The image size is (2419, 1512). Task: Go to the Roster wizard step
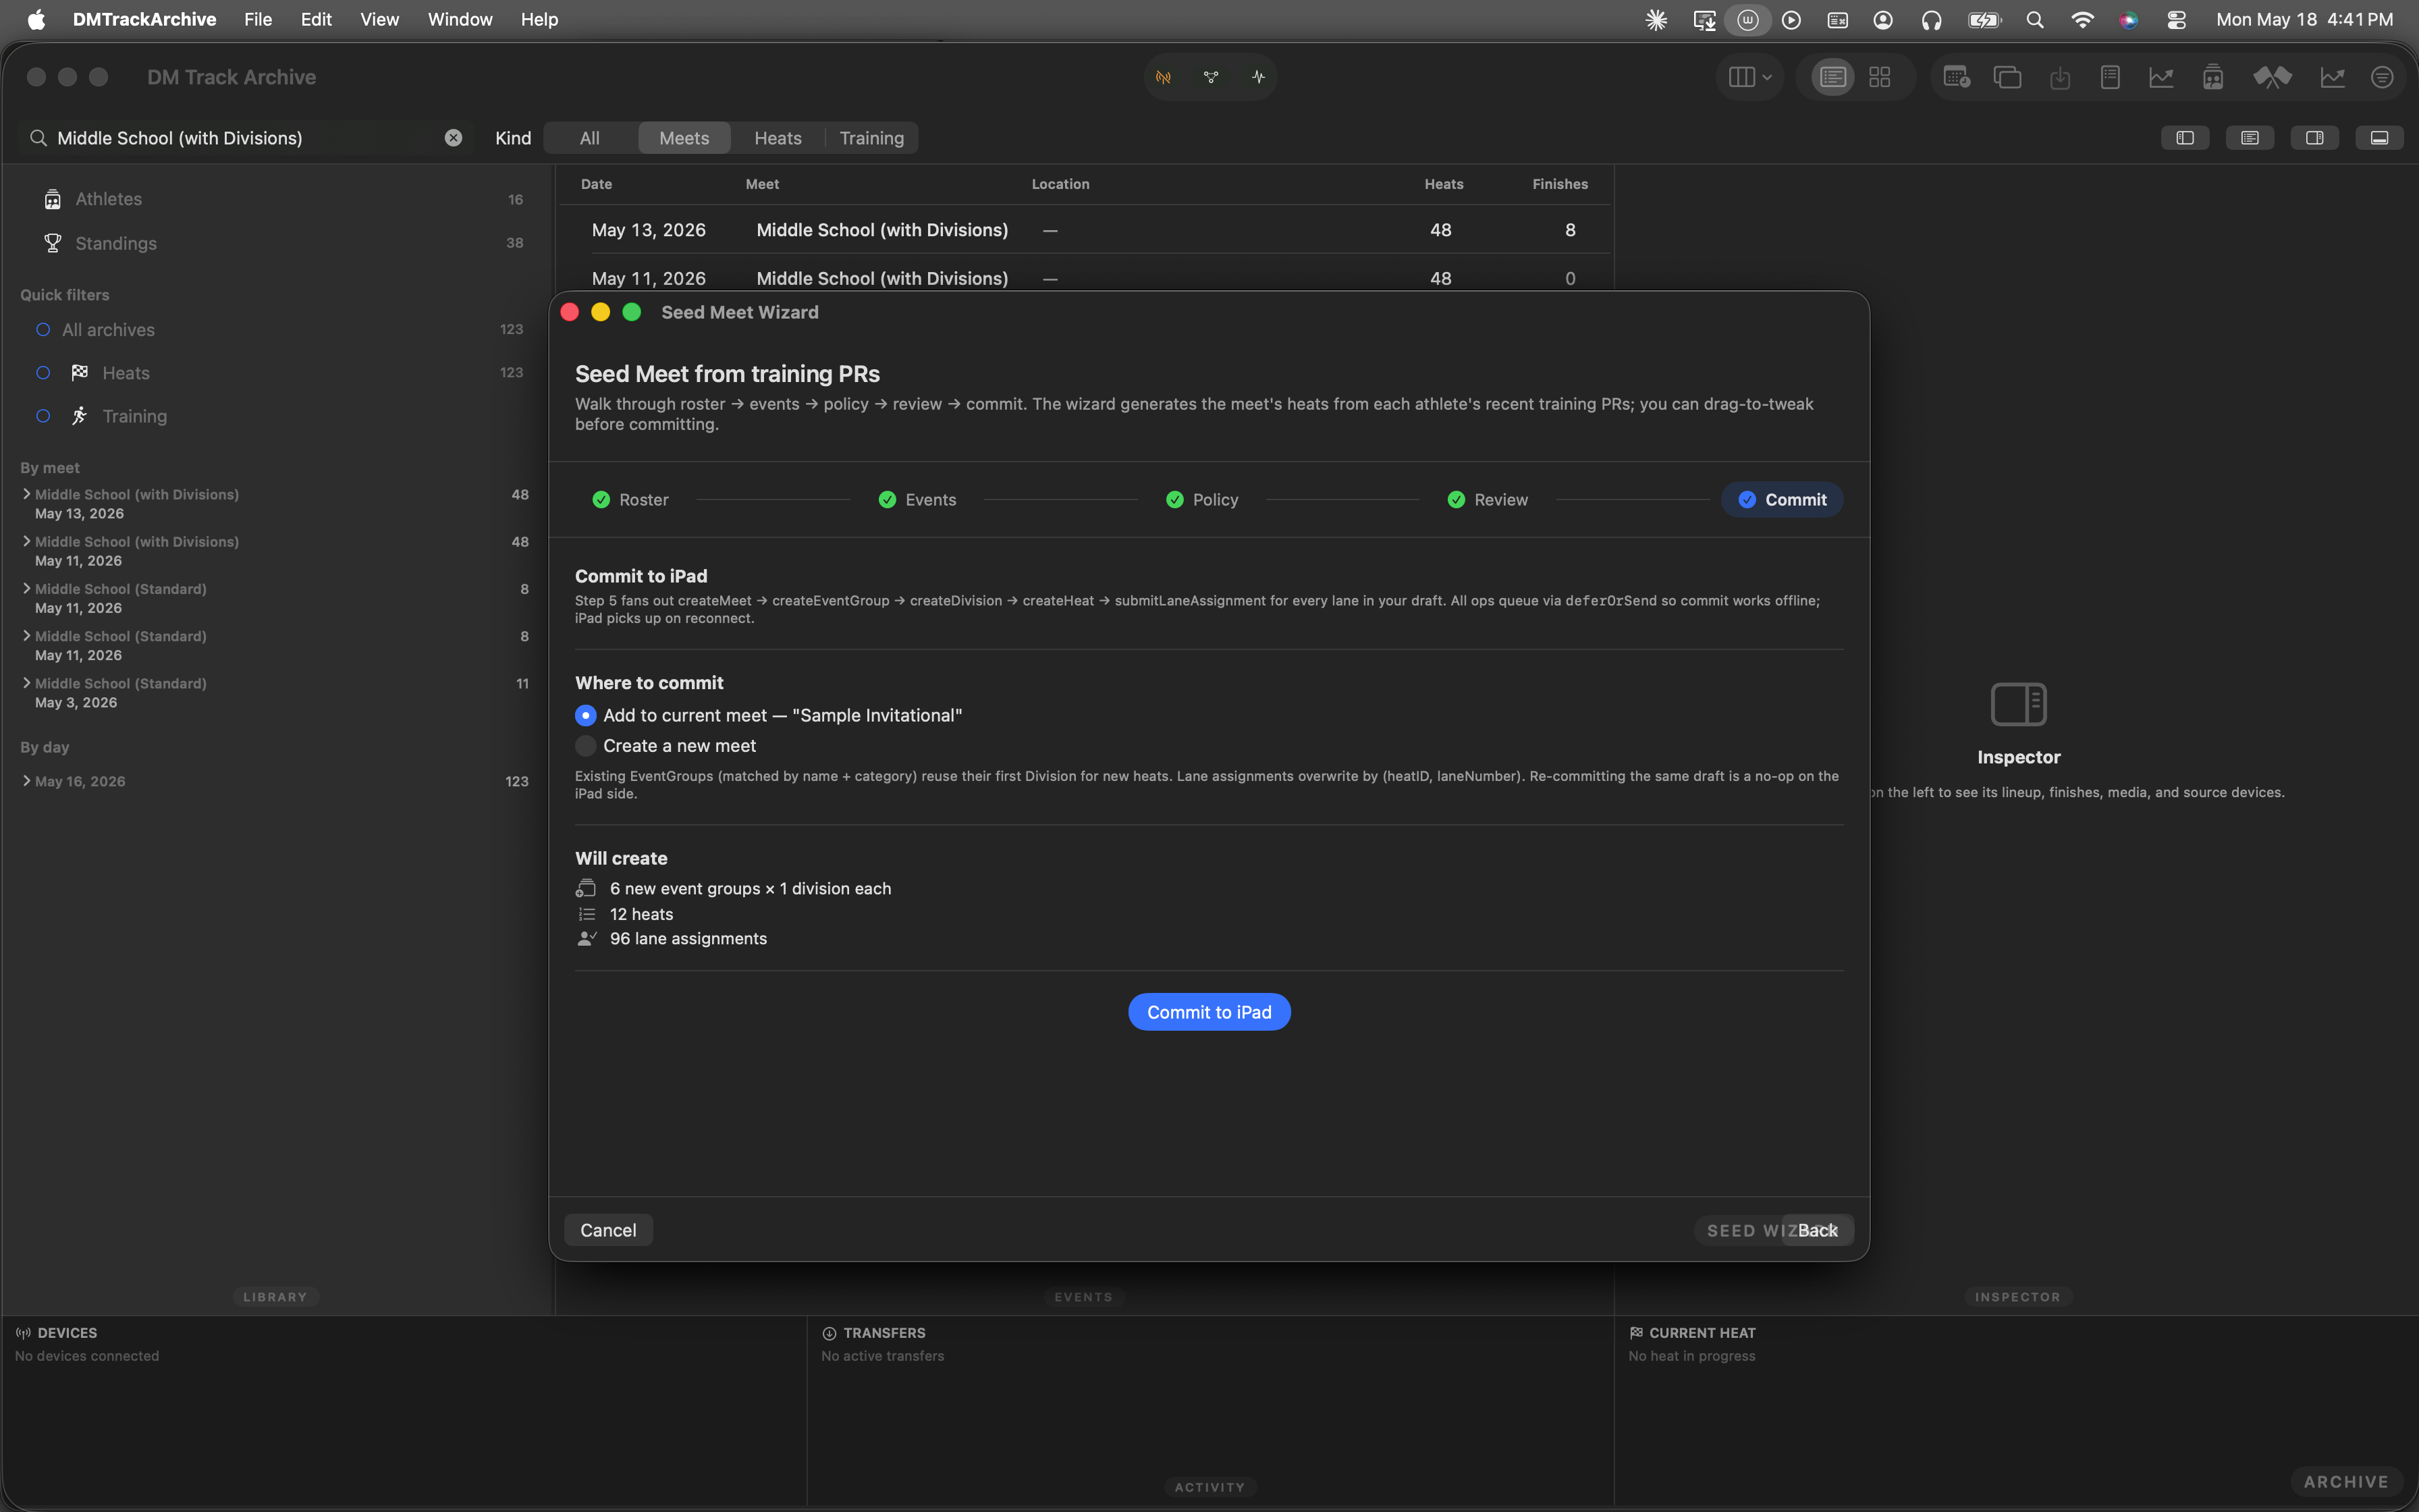[x=631, y=500]
